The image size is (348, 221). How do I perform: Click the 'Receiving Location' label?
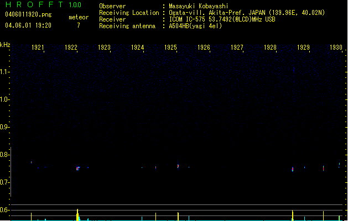pyautogui.click(x=129, y=13)
